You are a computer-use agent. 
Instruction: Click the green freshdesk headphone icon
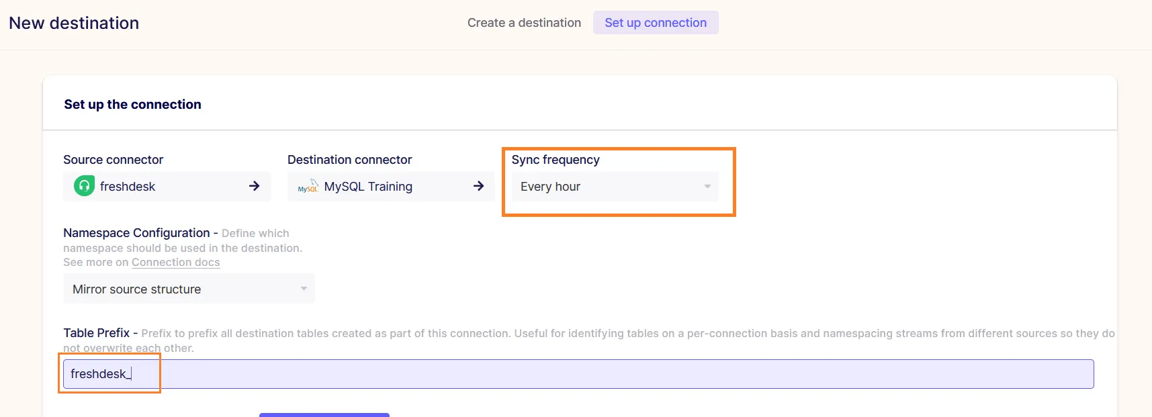coord(84,186)
